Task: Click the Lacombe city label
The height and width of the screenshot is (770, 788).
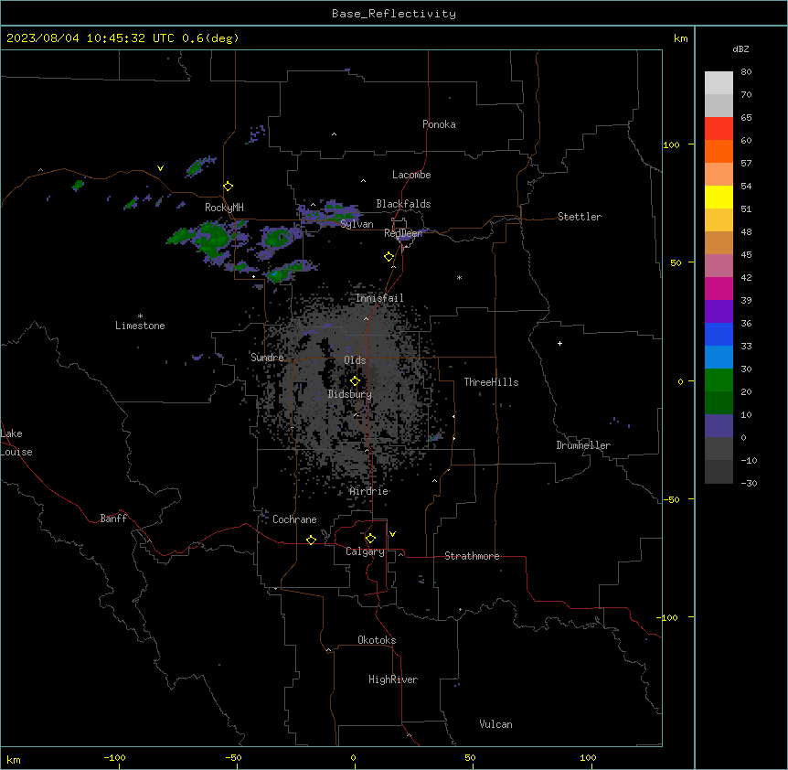Action: (x=411, y=175)
